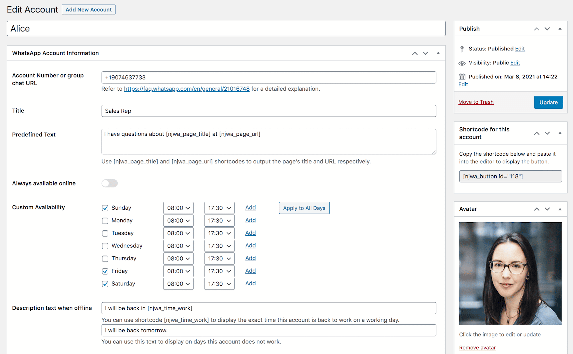Click the offline description field with njwa_time_work
The width and height of the screenshot is (573, 354).
[269, 308]
